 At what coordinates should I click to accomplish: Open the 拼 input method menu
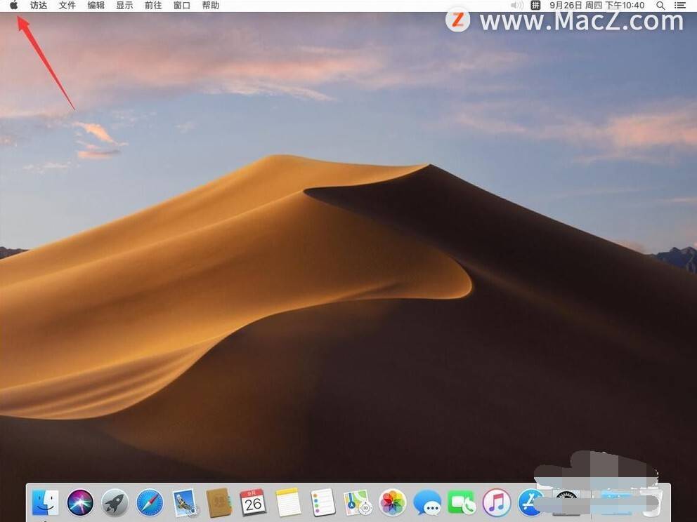[x=535, y=6]
